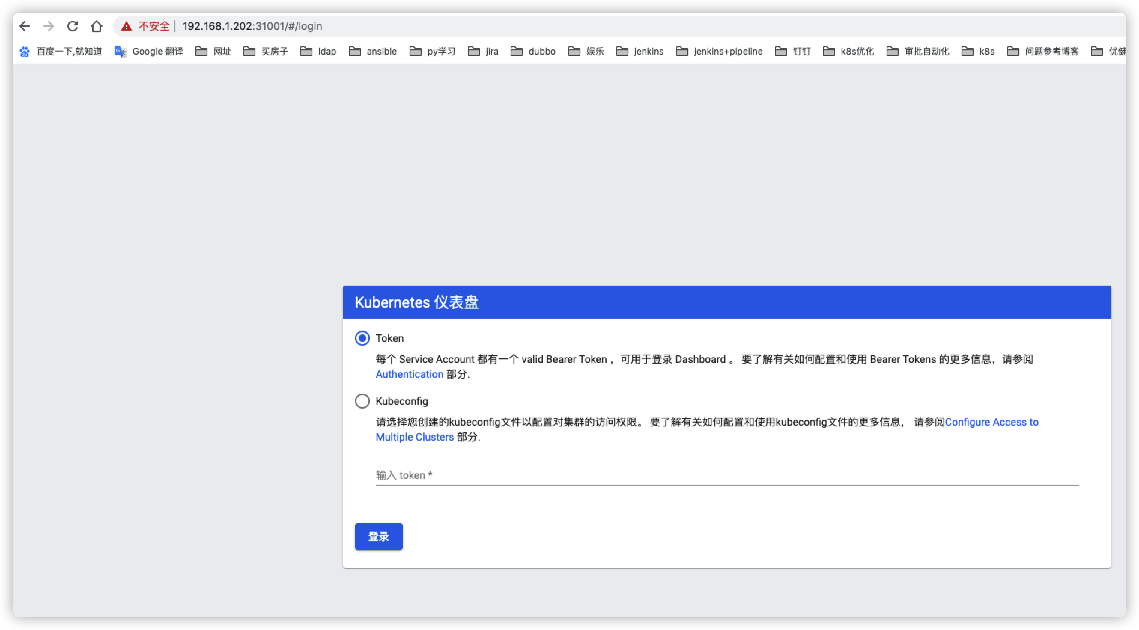Expand the jenkins+pipeline bookmark folder
Image resolution: width=1139 pixels, height=630 pixels.
[x=719, y=52]
